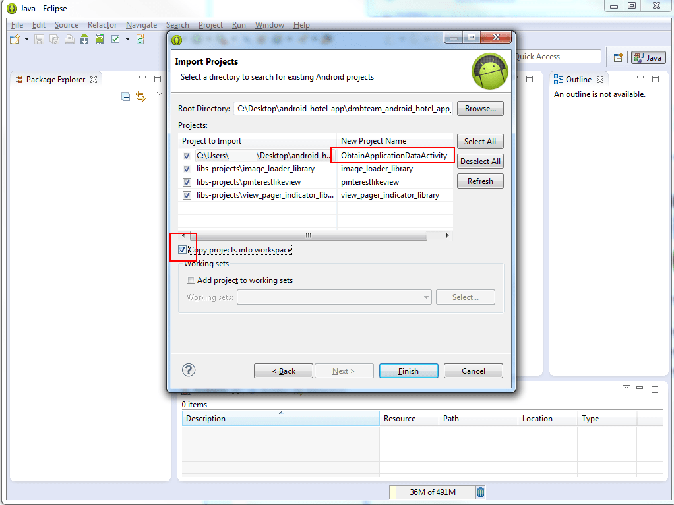Click the pinterestlikeview new project name cell
Viewport: 674px width, 505px height.
click(x=395, y=182)
